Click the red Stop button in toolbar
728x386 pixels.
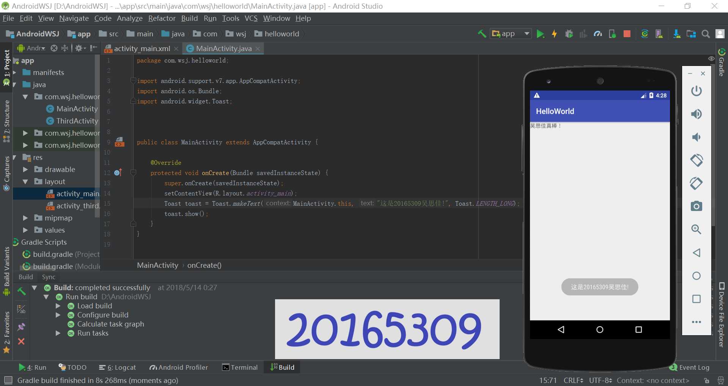pos(627,34)
